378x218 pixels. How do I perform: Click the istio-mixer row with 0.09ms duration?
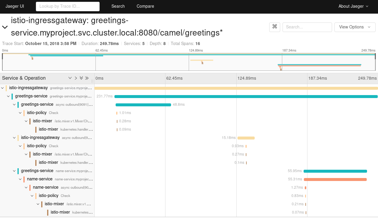coord(189,129)
